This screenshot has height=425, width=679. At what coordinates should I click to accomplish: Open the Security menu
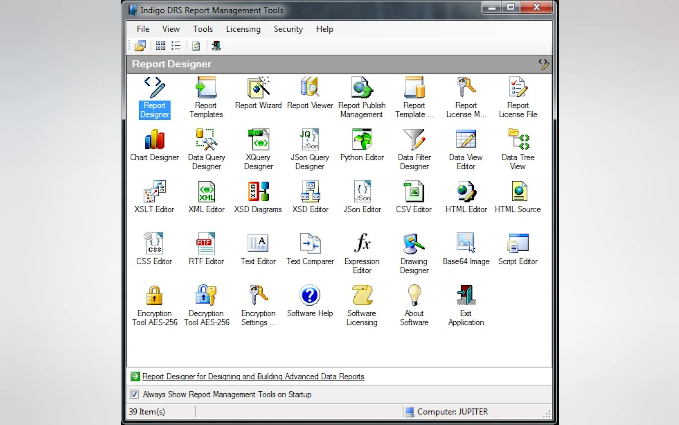(x=288, y=29)
